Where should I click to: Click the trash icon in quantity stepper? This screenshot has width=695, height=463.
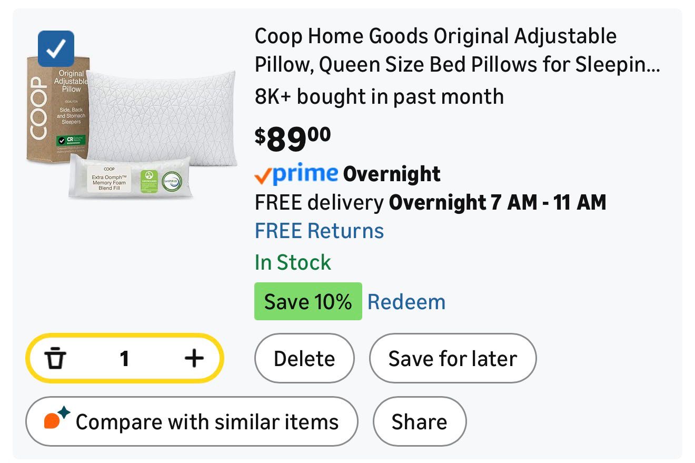coord(55,359)
